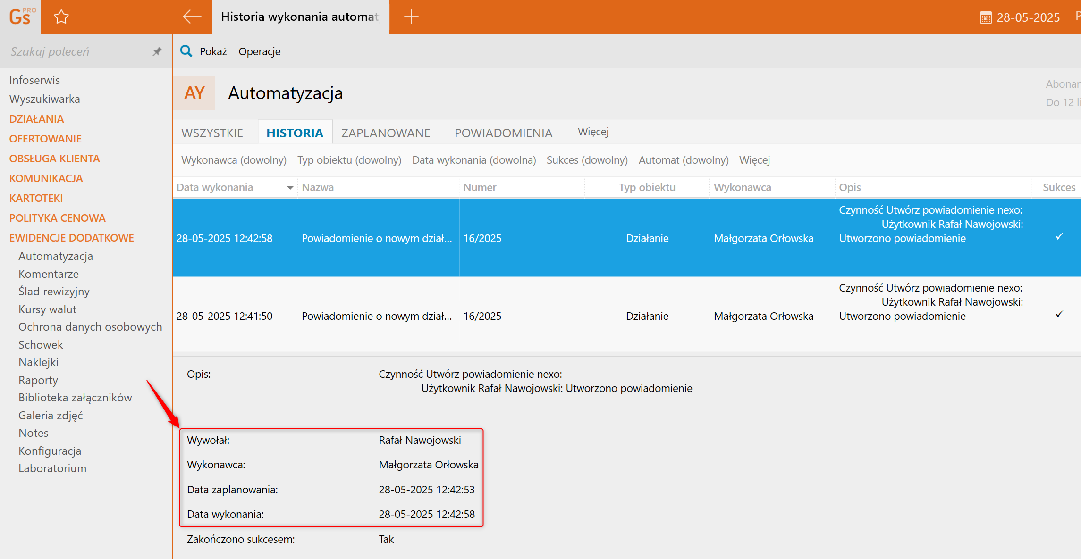Open Ślad rewizyjny in the sidebar
Image resolution: width=1081 pixels, height=559 pixels.
[54, 292]
